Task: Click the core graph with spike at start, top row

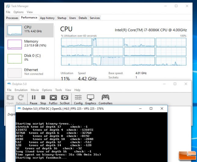Action: pos(108,42)
